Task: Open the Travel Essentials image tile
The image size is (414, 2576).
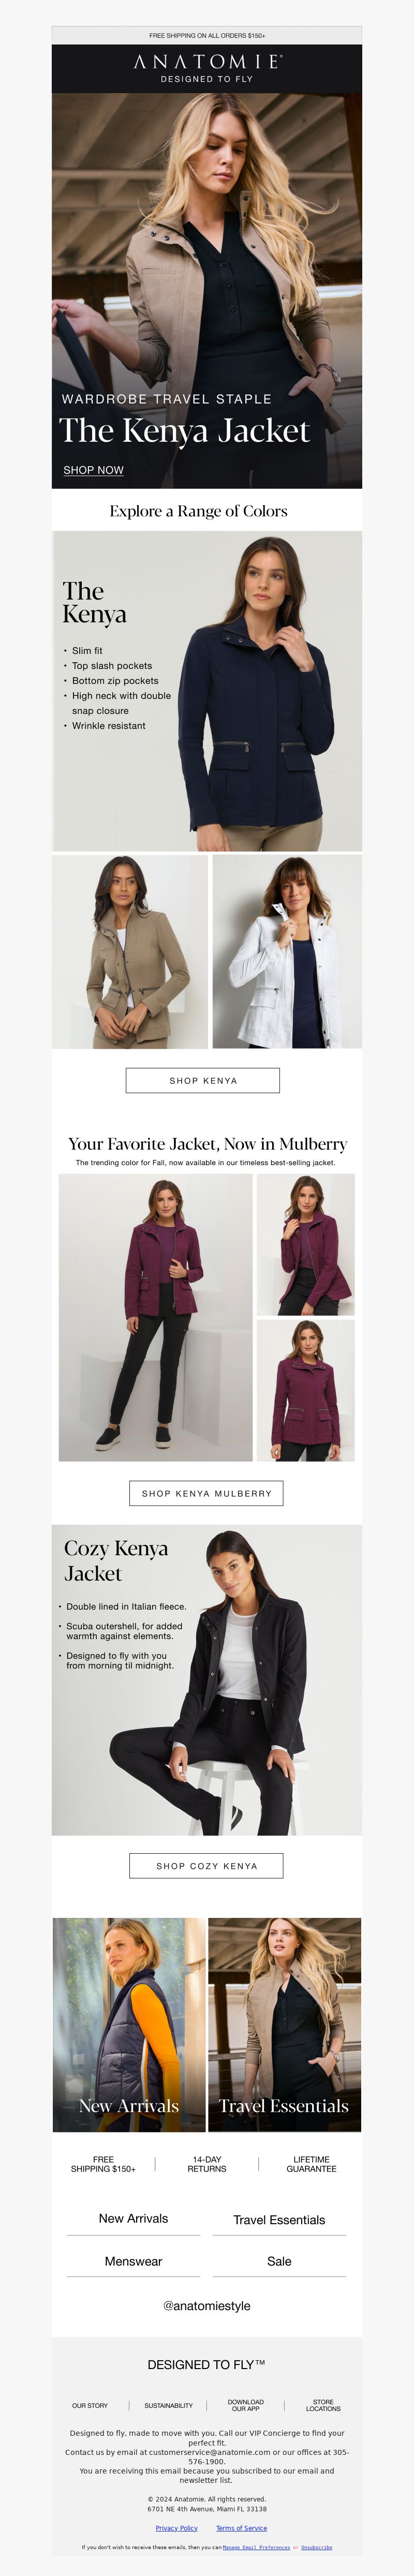Action: 284,2024
